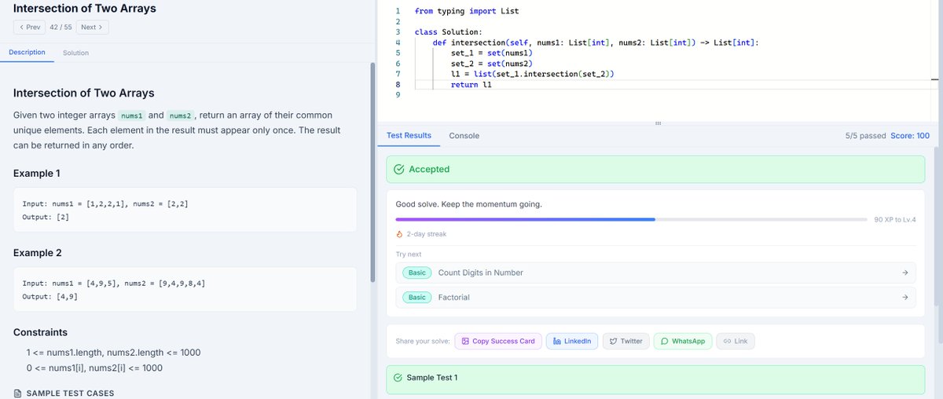
Task: Click the nums2 inline code tag
Action: click(181, 115)
